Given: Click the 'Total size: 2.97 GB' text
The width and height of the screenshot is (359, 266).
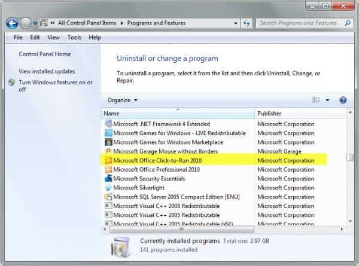Looking at the screenshot, I should point(246,241).
